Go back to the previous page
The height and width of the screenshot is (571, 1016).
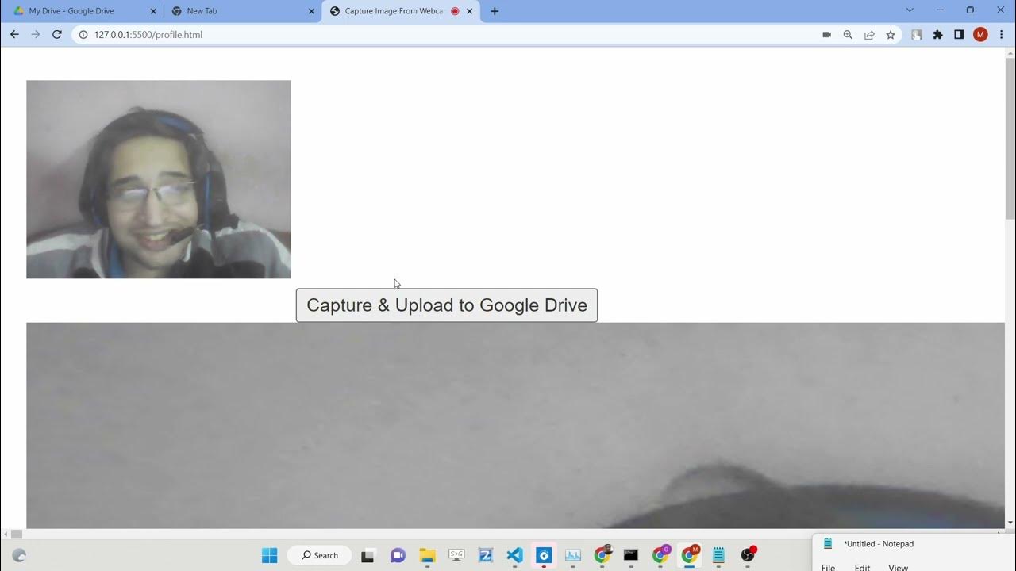point(14,35)
